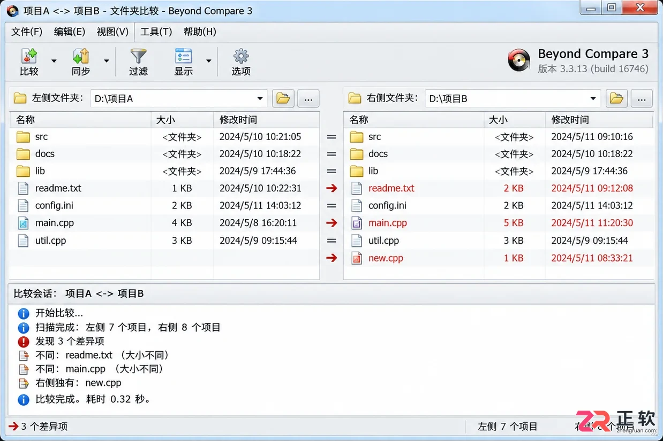
Task: Click the 同步 sync toolbar icon
Action: (x=81, y=56)
